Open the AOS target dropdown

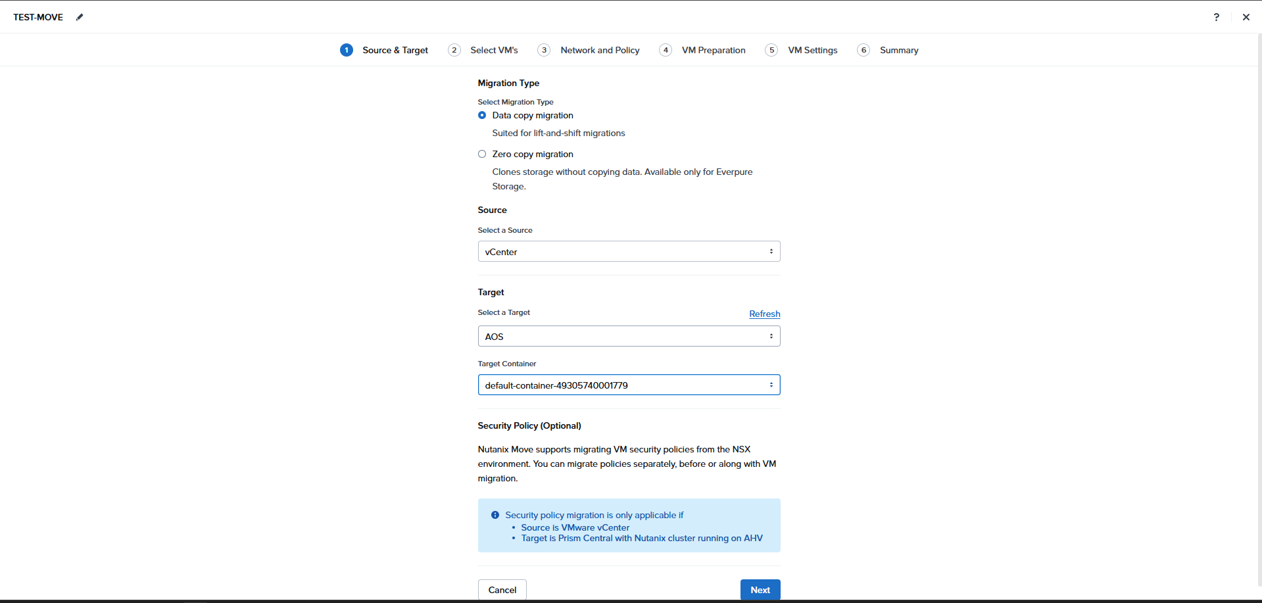[629, 336]
